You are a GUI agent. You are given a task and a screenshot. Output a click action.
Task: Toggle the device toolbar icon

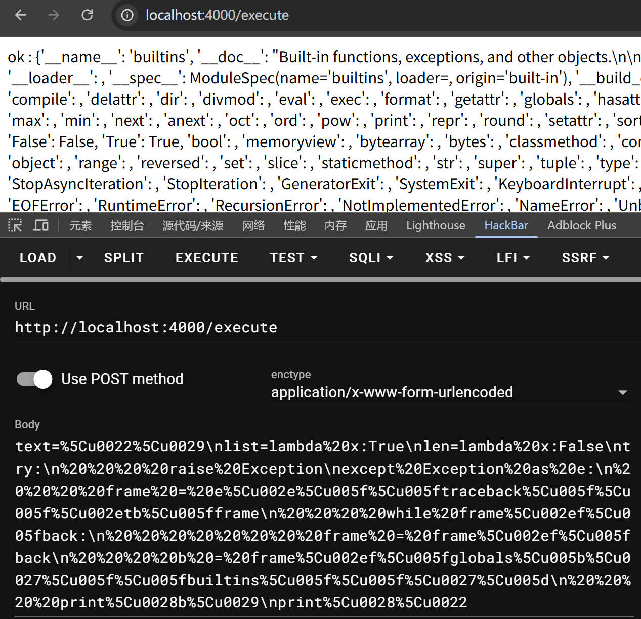click(40, 225)
